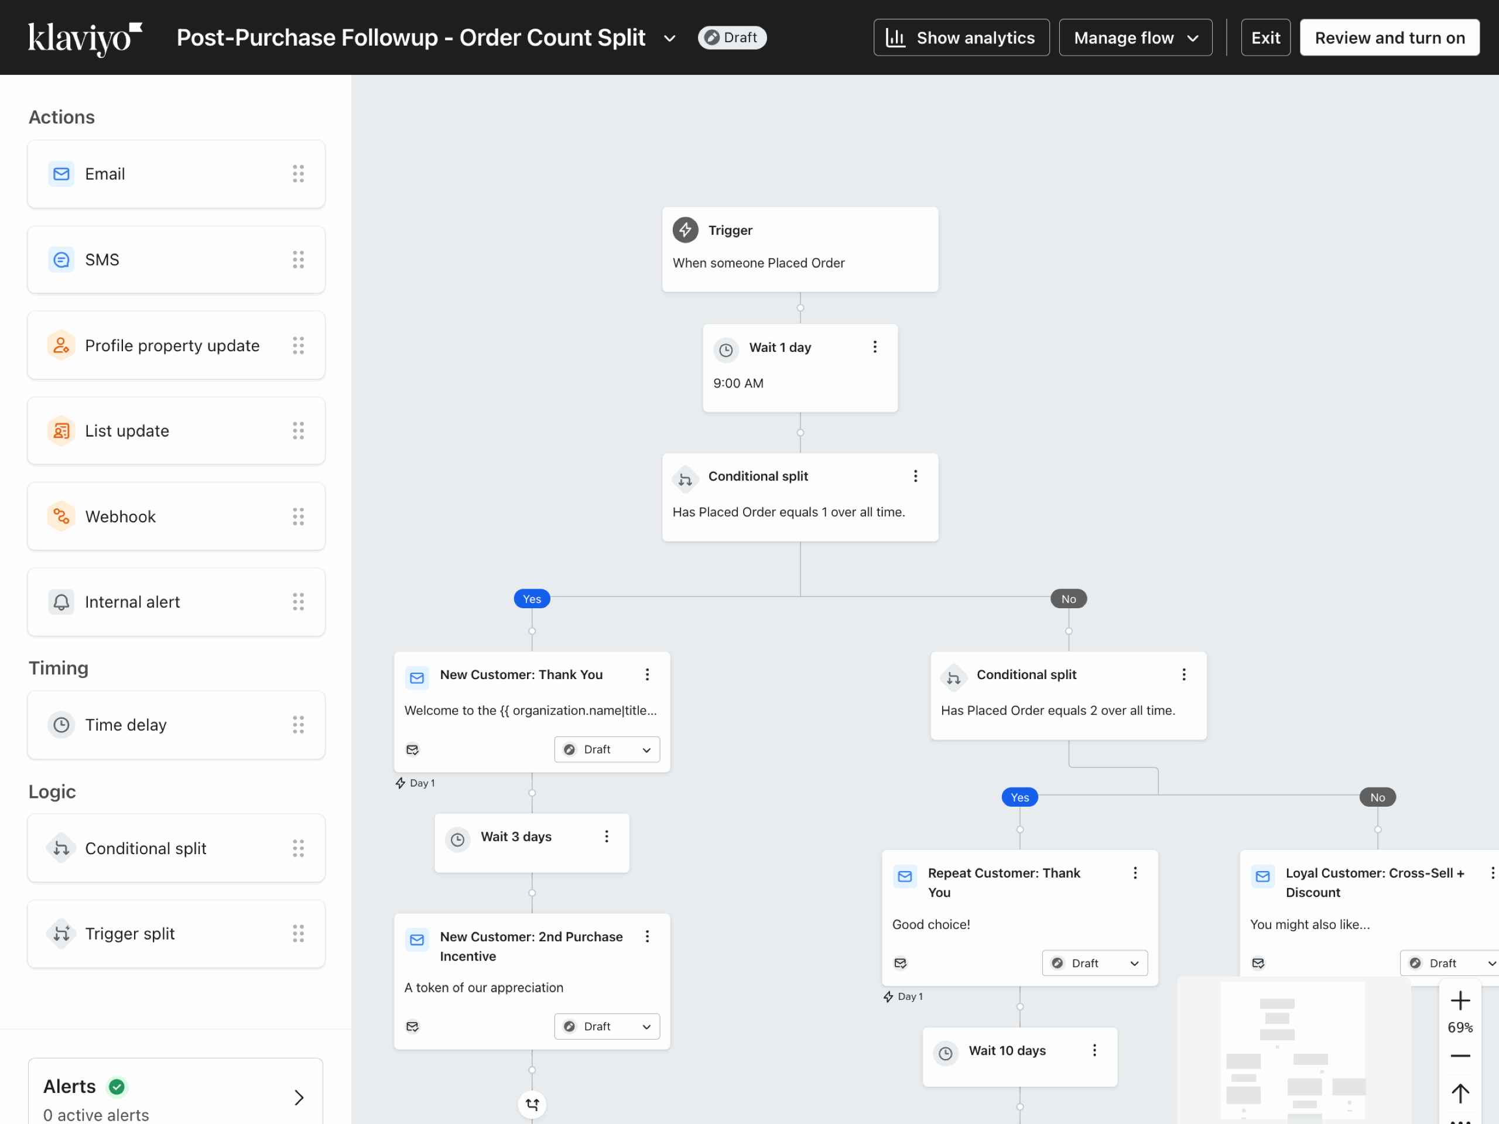Screen dimensions: 1499x1124
Task: Expand the Alerts panel arrow
Action: point(299,1097)
